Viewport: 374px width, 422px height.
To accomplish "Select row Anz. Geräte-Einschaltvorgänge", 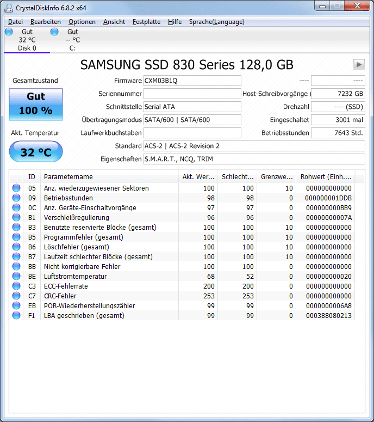I will (182, 208).
